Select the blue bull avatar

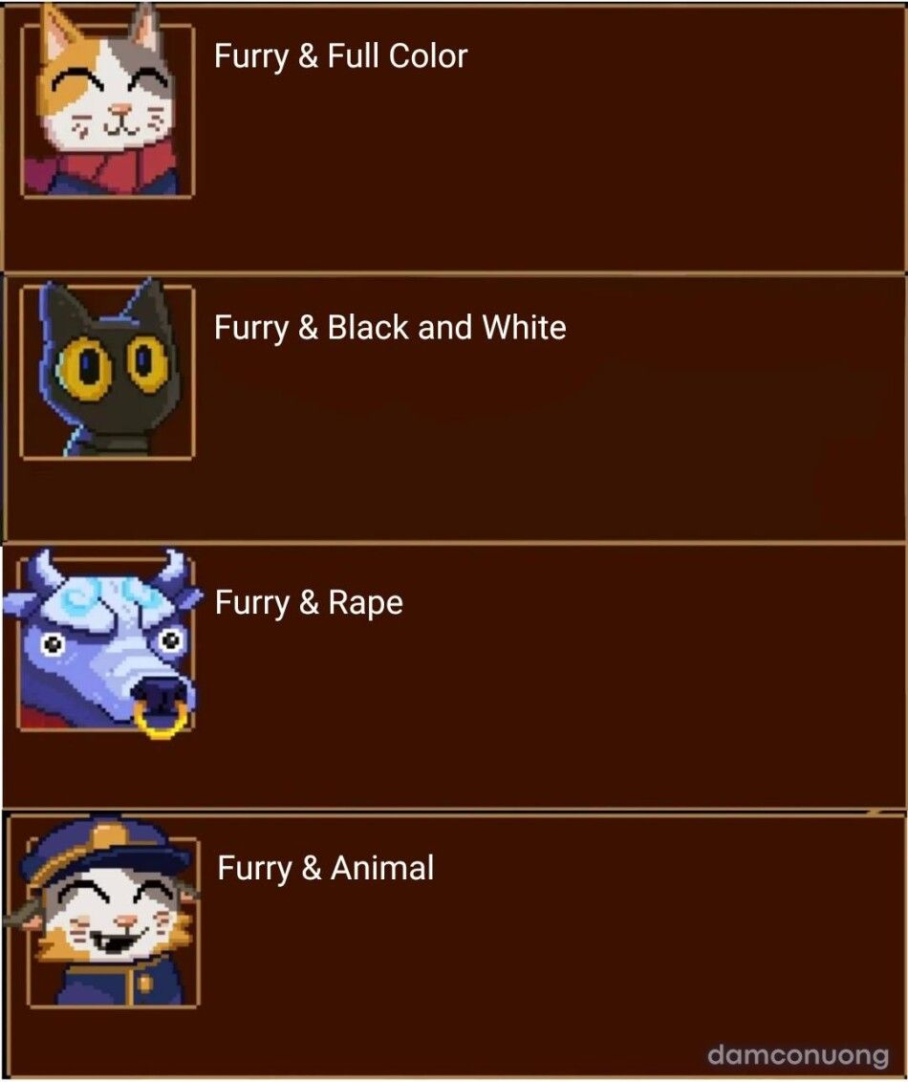point(103,641)
